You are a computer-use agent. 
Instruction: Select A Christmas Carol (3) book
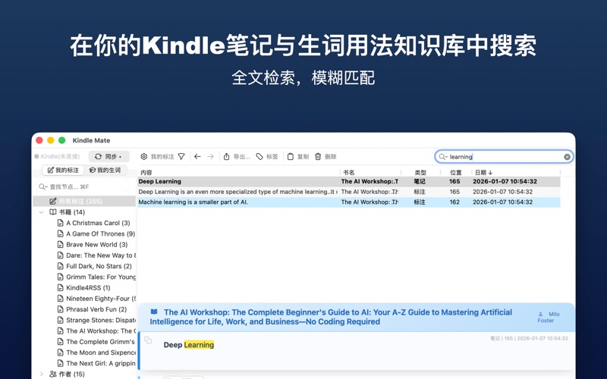(x=98, y=223)
